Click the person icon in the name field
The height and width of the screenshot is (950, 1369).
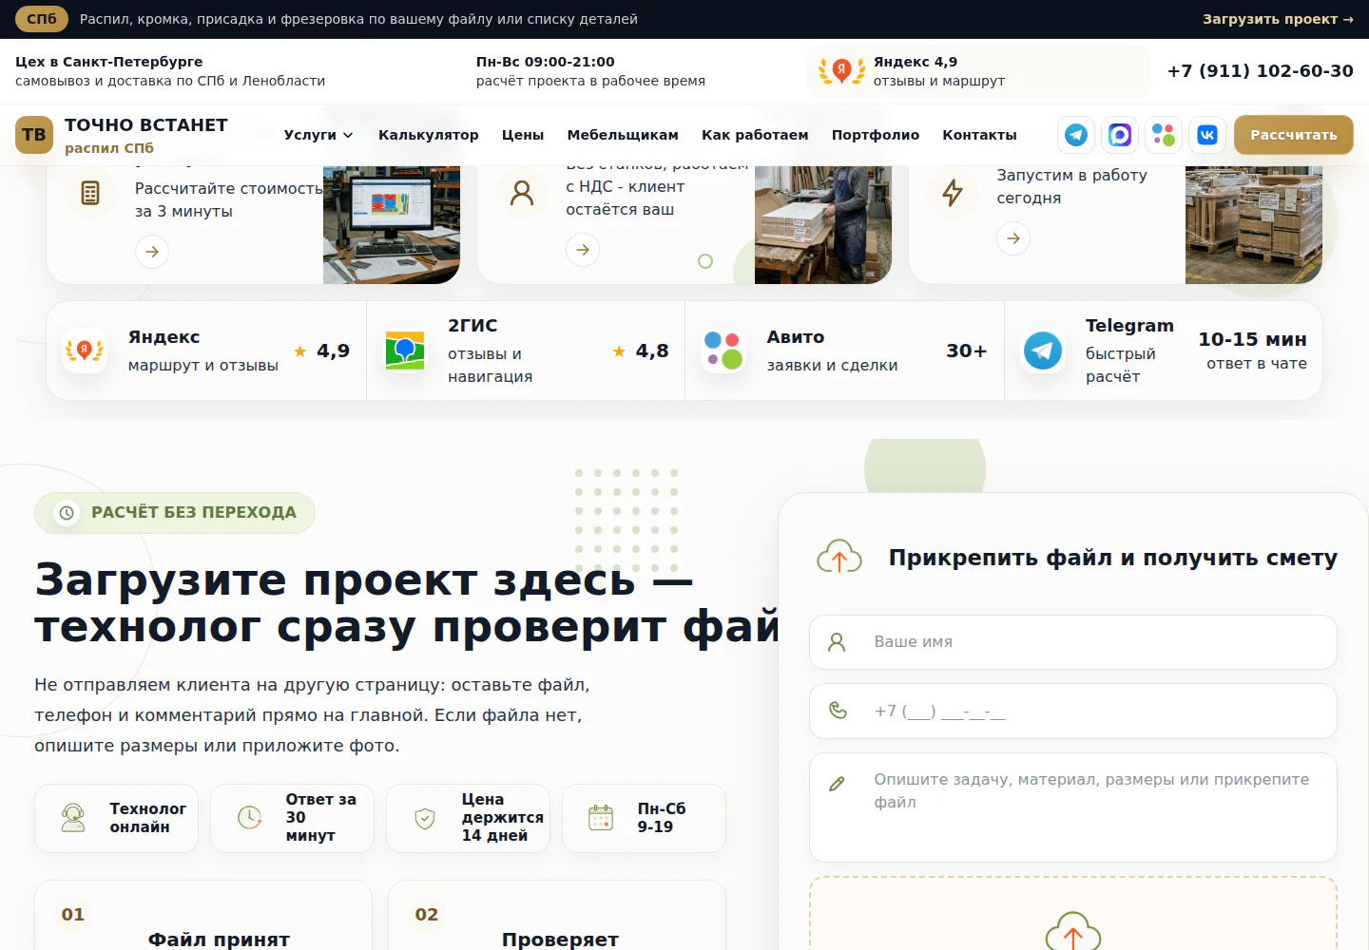pyautogui.click(x=837, y=642)
